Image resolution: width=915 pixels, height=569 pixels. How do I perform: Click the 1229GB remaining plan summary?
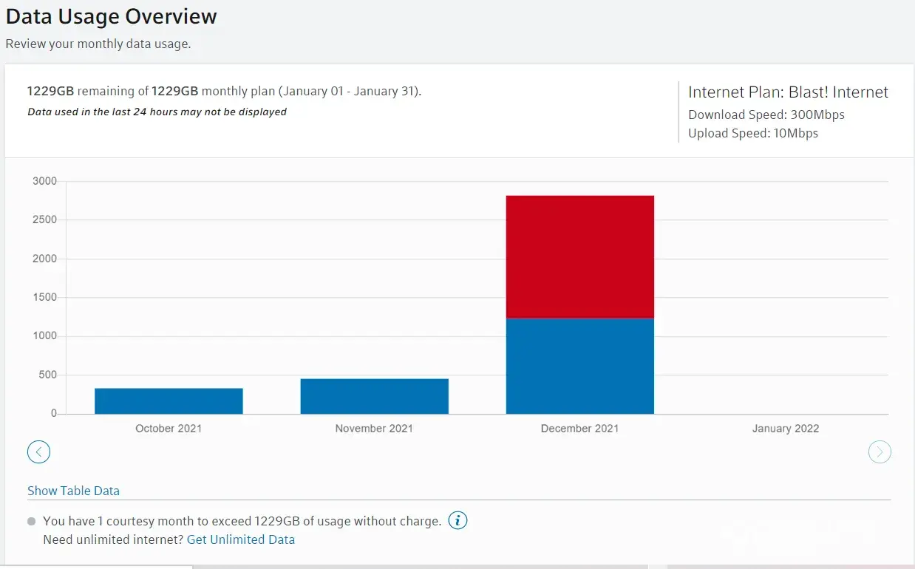[224, 92]
